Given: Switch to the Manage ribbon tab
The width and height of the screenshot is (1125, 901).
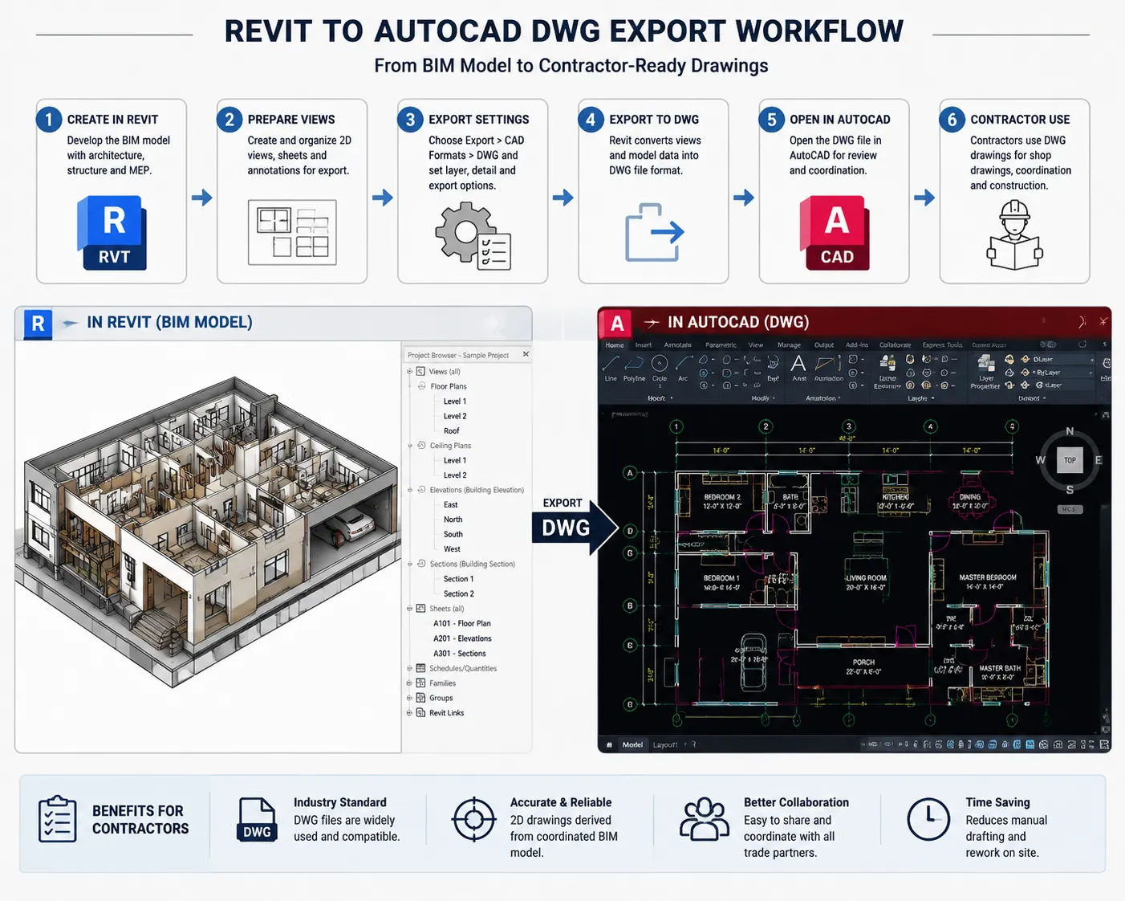Looking at the screenshot, I should [789, 345].
